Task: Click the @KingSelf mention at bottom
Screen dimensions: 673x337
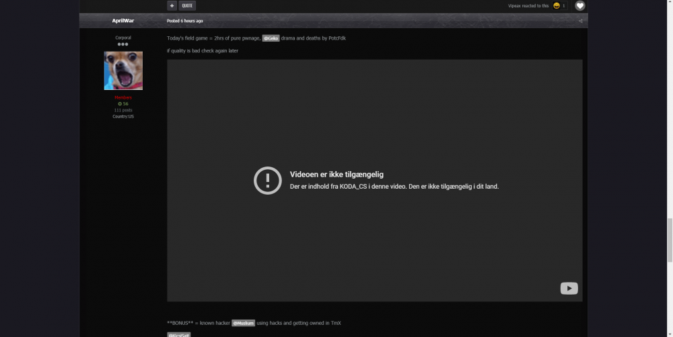Action: pos(178,334)
